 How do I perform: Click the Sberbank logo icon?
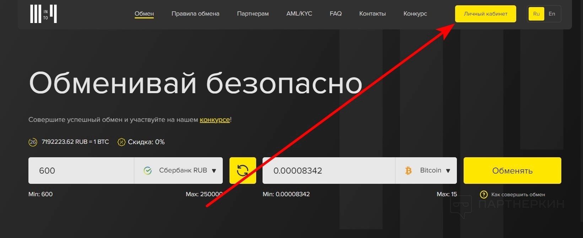(147, 171)
